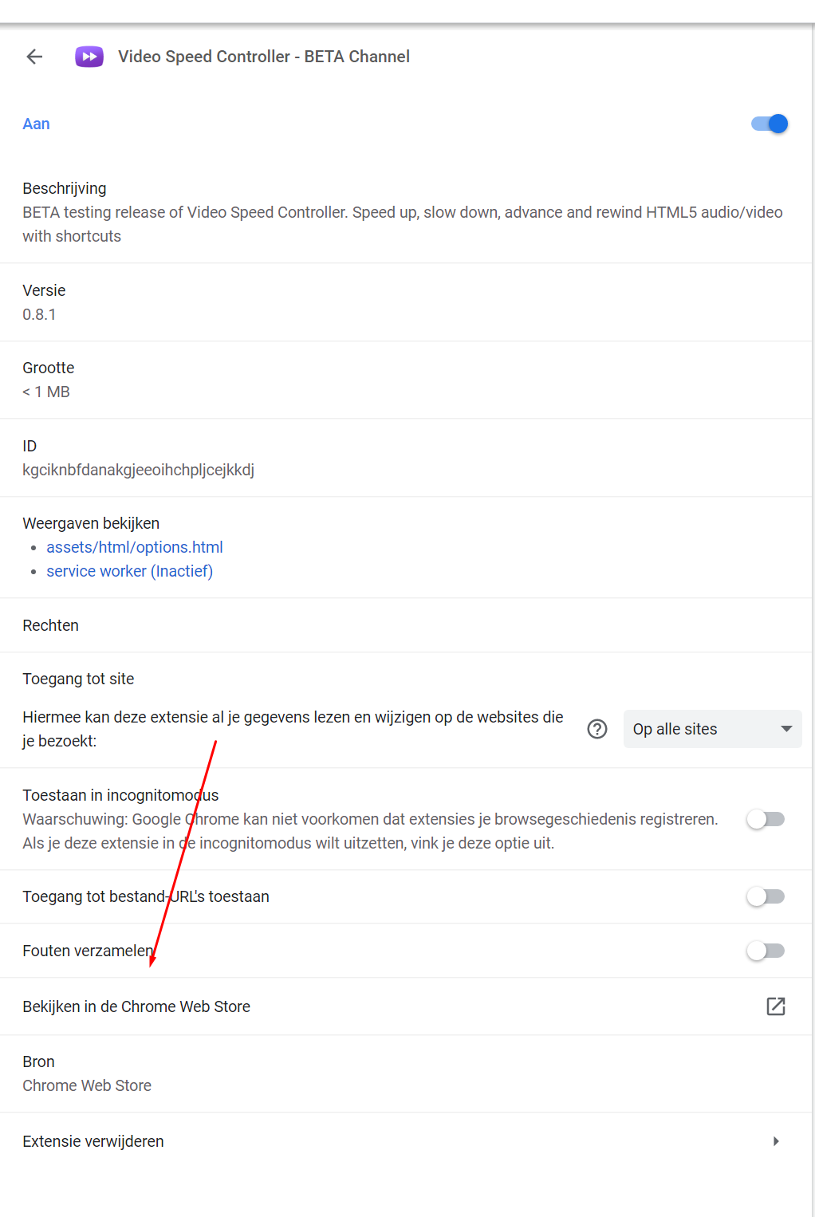Click the blue Aan label
The image size is (815, 1217).
pos(36,124)
